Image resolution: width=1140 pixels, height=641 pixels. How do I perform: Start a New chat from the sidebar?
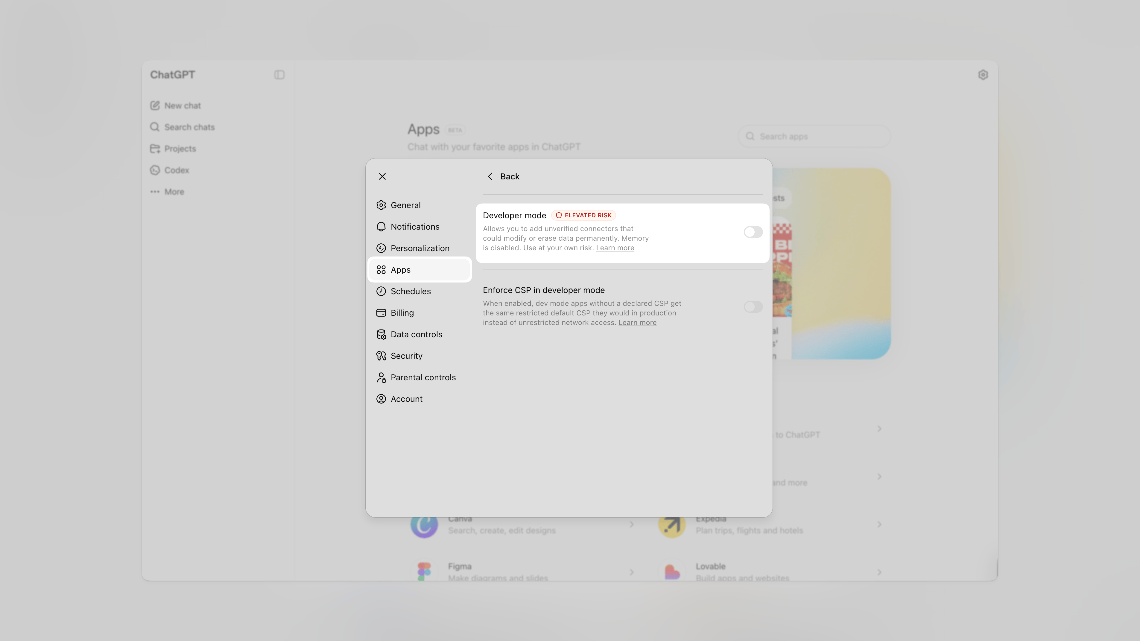pos(175,106)
